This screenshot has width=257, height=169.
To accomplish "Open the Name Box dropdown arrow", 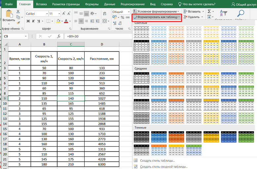I will coord(26,36).
